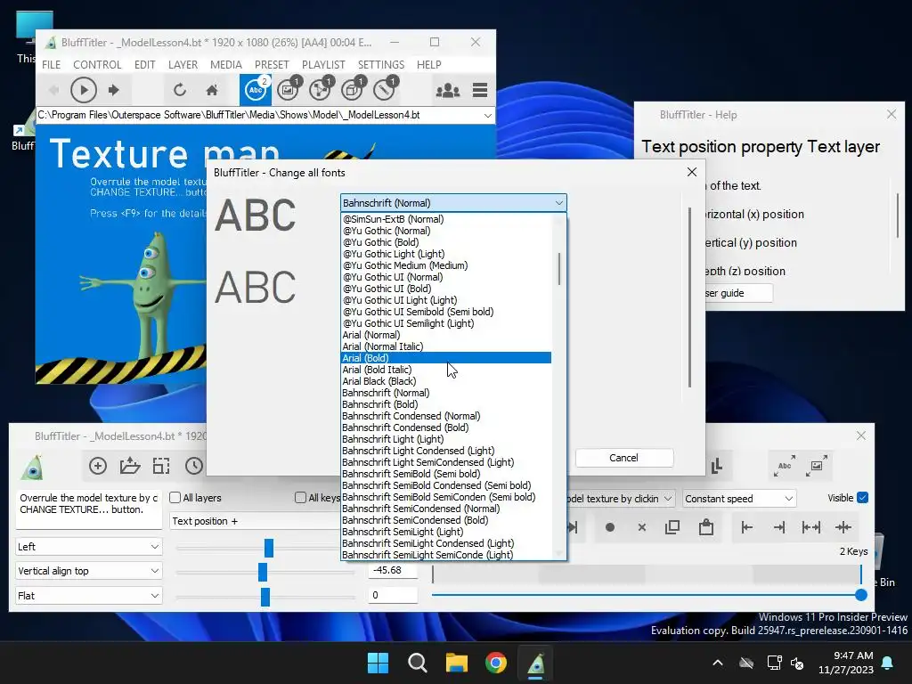
Task: Click the Abc fullscreen text icon
Action: click(785, 466)
